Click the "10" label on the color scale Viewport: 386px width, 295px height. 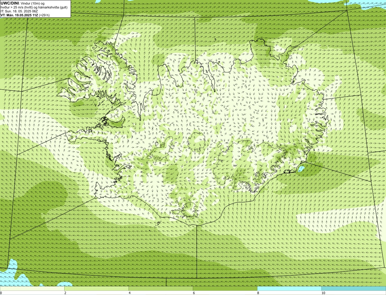click(323, 293)
